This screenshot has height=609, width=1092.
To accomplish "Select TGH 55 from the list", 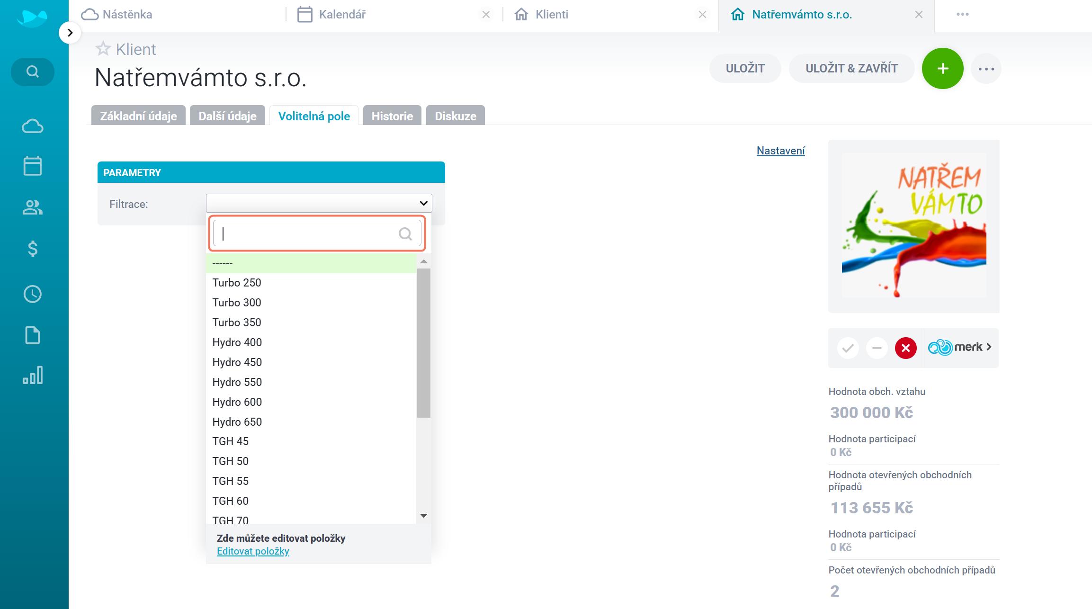I will click(311, 481).
